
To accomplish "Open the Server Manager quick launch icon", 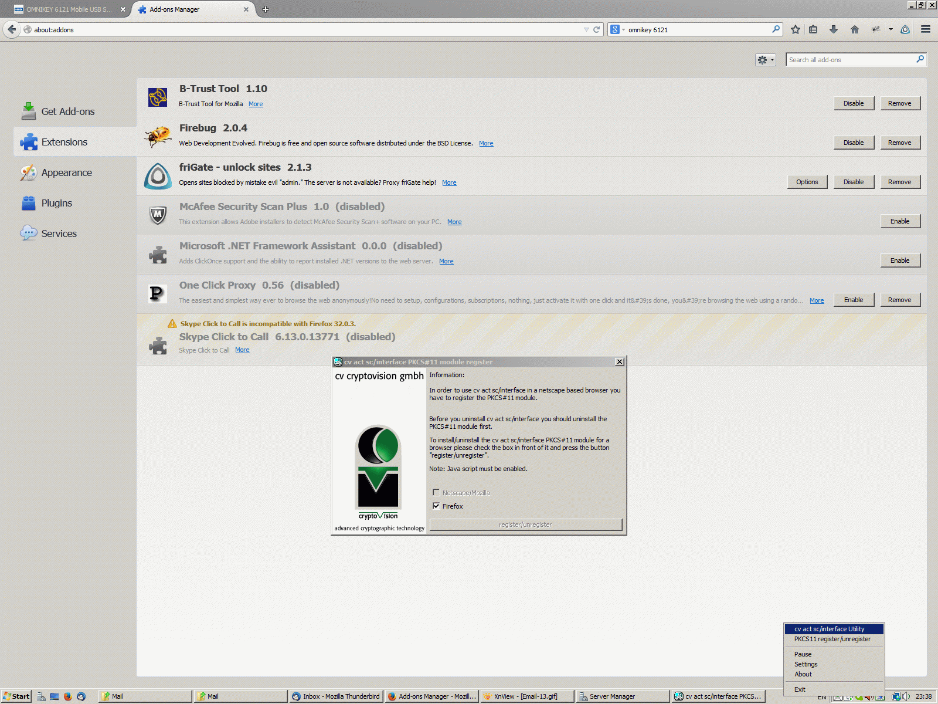I will click(x=41, y=696).
